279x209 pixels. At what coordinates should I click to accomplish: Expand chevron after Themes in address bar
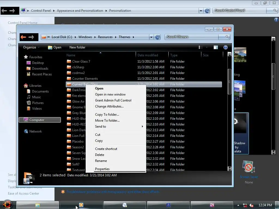[x=133, y=37]
